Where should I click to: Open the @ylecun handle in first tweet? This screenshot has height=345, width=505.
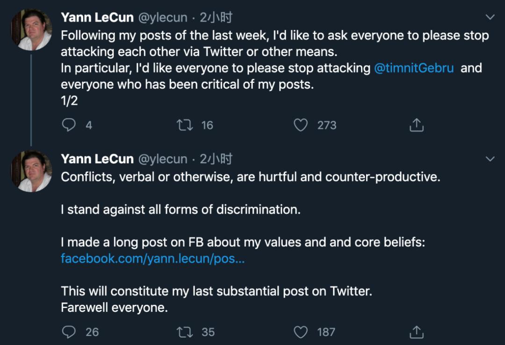[x=162, y=18]
